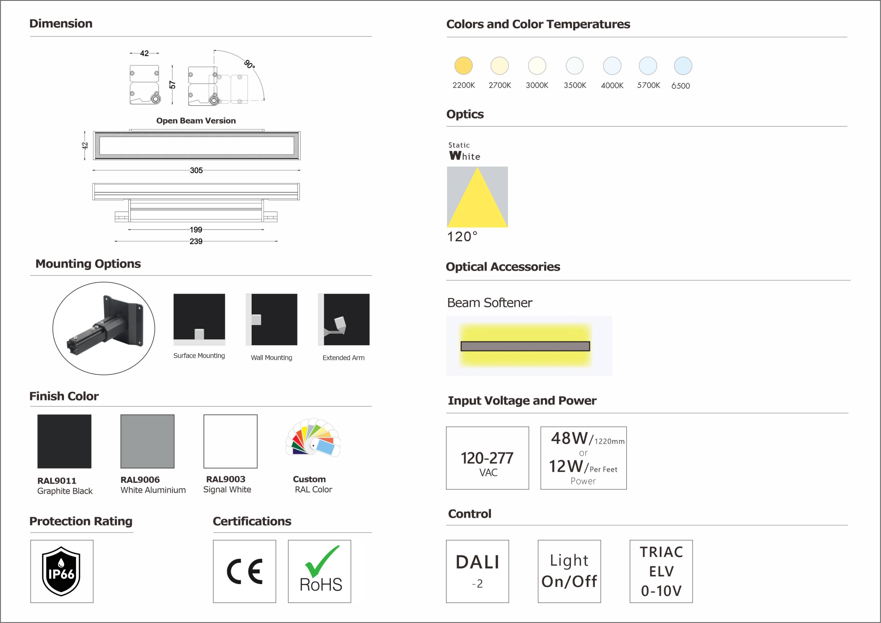Choose the RAL9011 Graphite Black swatch
Screen dimensions: 881x623
(x=64, y=441)
